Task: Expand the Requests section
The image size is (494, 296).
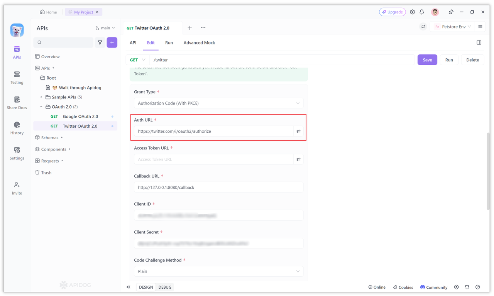Action: (62, 161)
